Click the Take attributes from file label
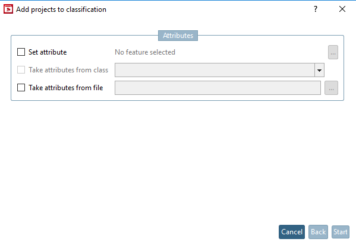The width and height of the screenshot is (356, 245). tap(65, 88)
